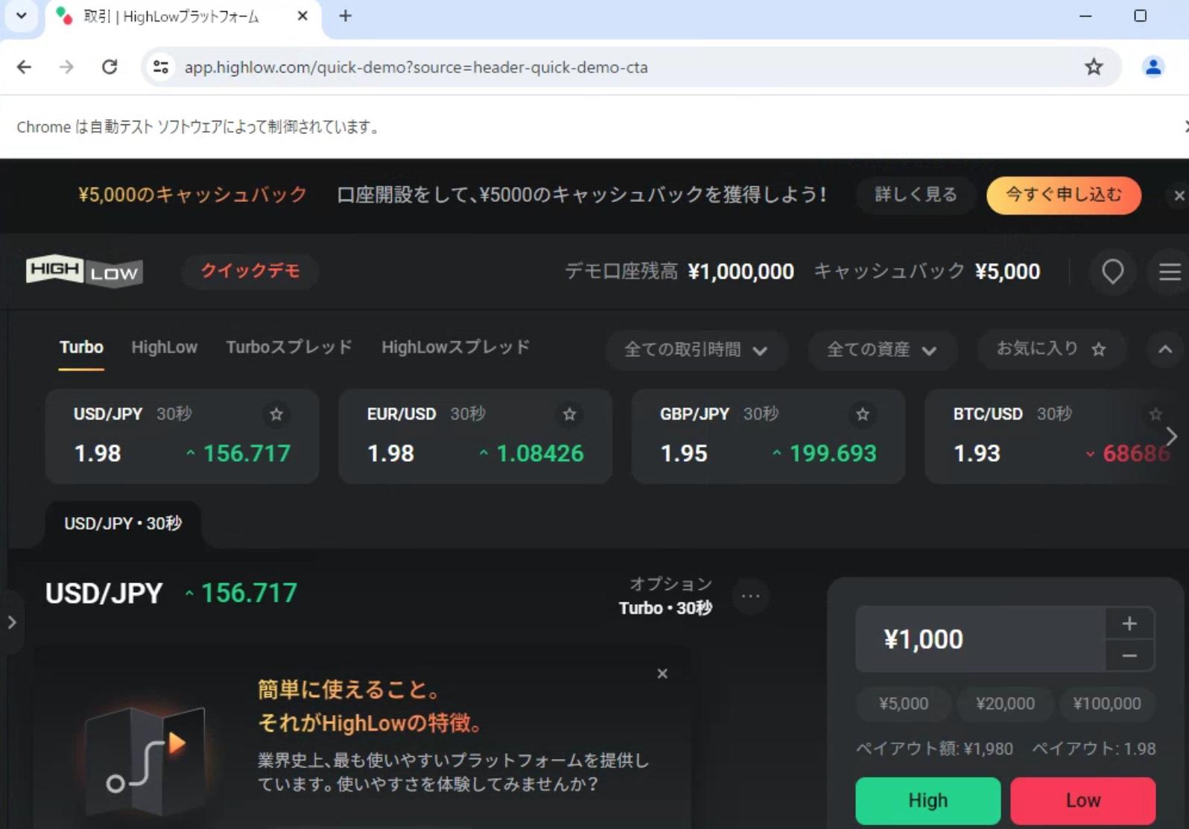Image resolution: width=1189 pixels, height=829 pixels.
Task: Click the 詳しく見る button
Action: click(916, 195)
